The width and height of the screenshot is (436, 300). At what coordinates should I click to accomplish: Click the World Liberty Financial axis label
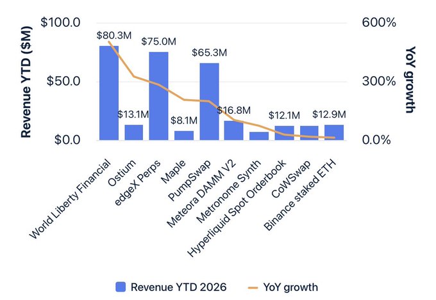click(70, 199)
